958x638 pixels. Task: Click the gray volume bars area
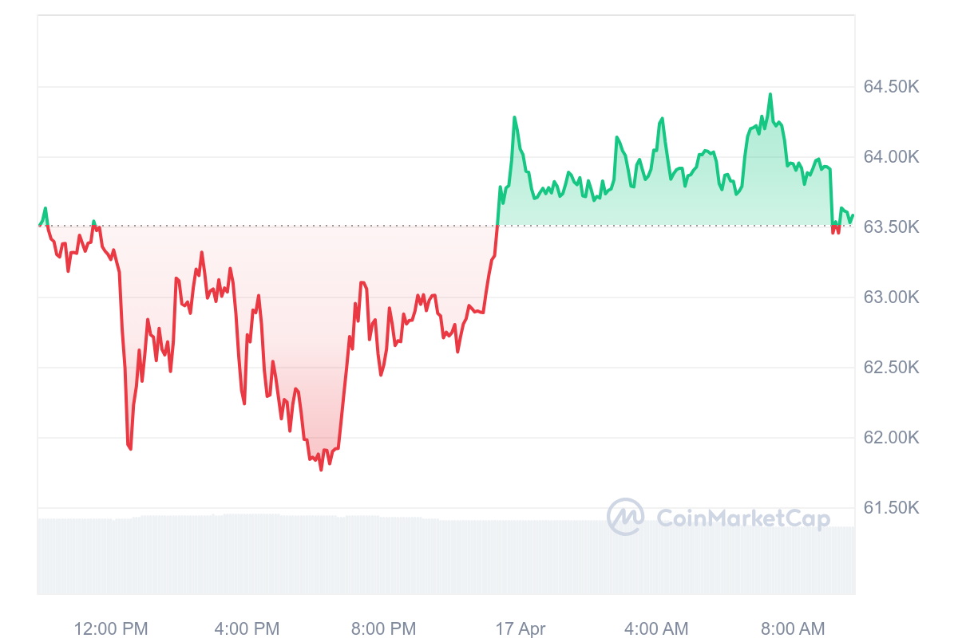tap(446, 556)
